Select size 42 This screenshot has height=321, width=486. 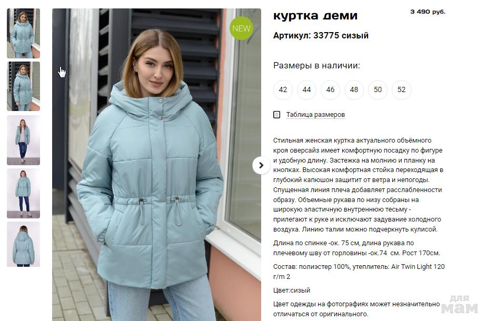(x=283, y=90)
